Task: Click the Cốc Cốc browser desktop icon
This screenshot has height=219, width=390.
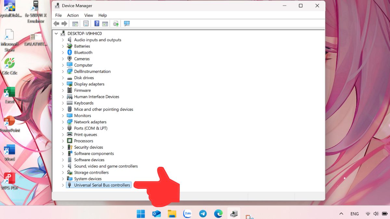Action: (9, 66)
